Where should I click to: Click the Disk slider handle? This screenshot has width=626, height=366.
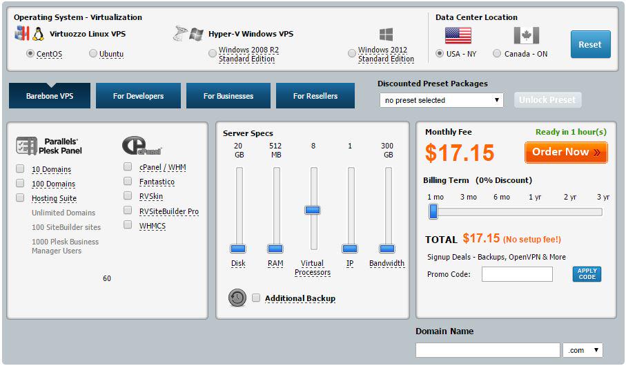238,249
